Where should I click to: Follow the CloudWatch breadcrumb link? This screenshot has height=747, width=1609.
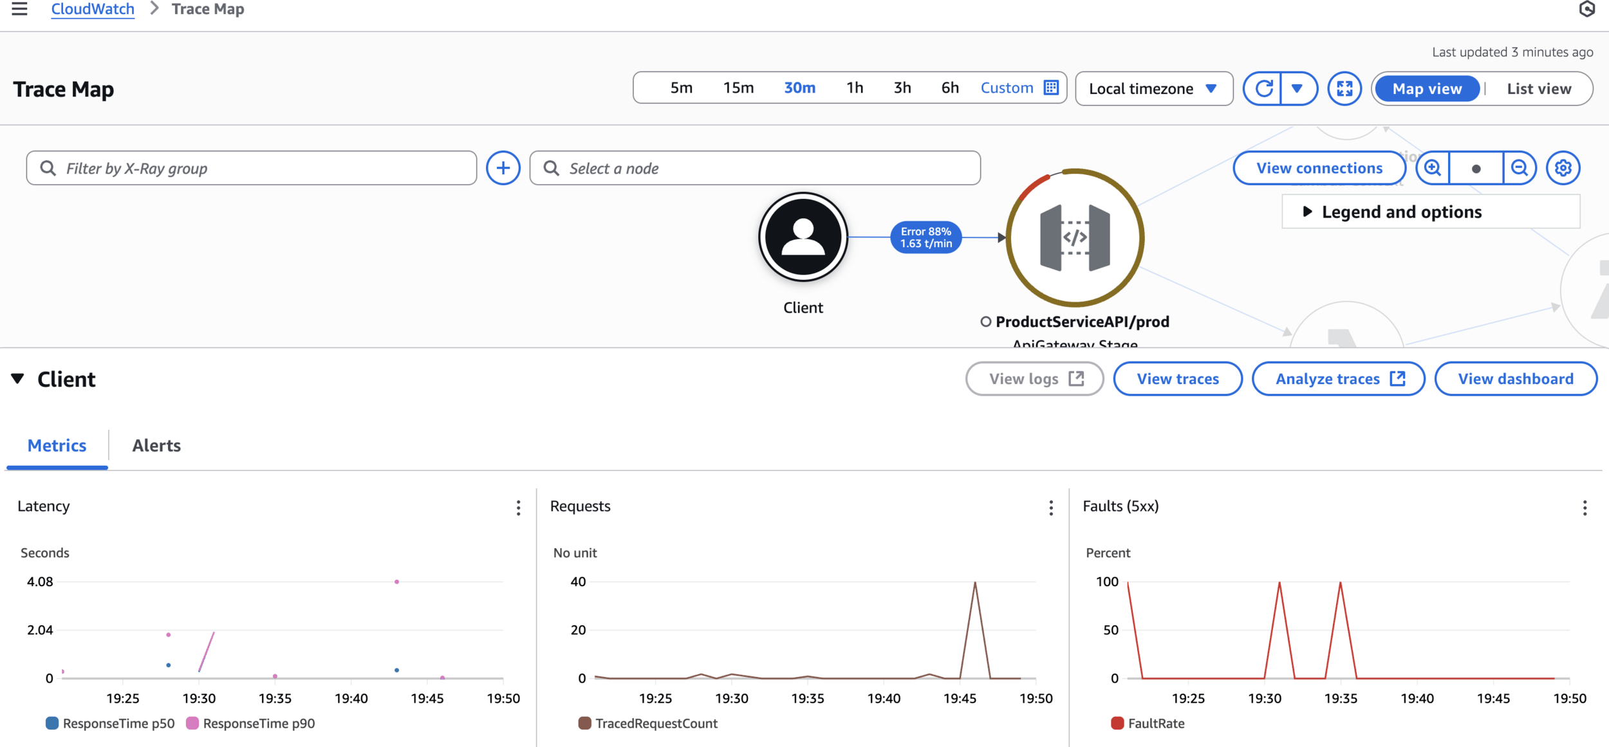coord(93,9)
